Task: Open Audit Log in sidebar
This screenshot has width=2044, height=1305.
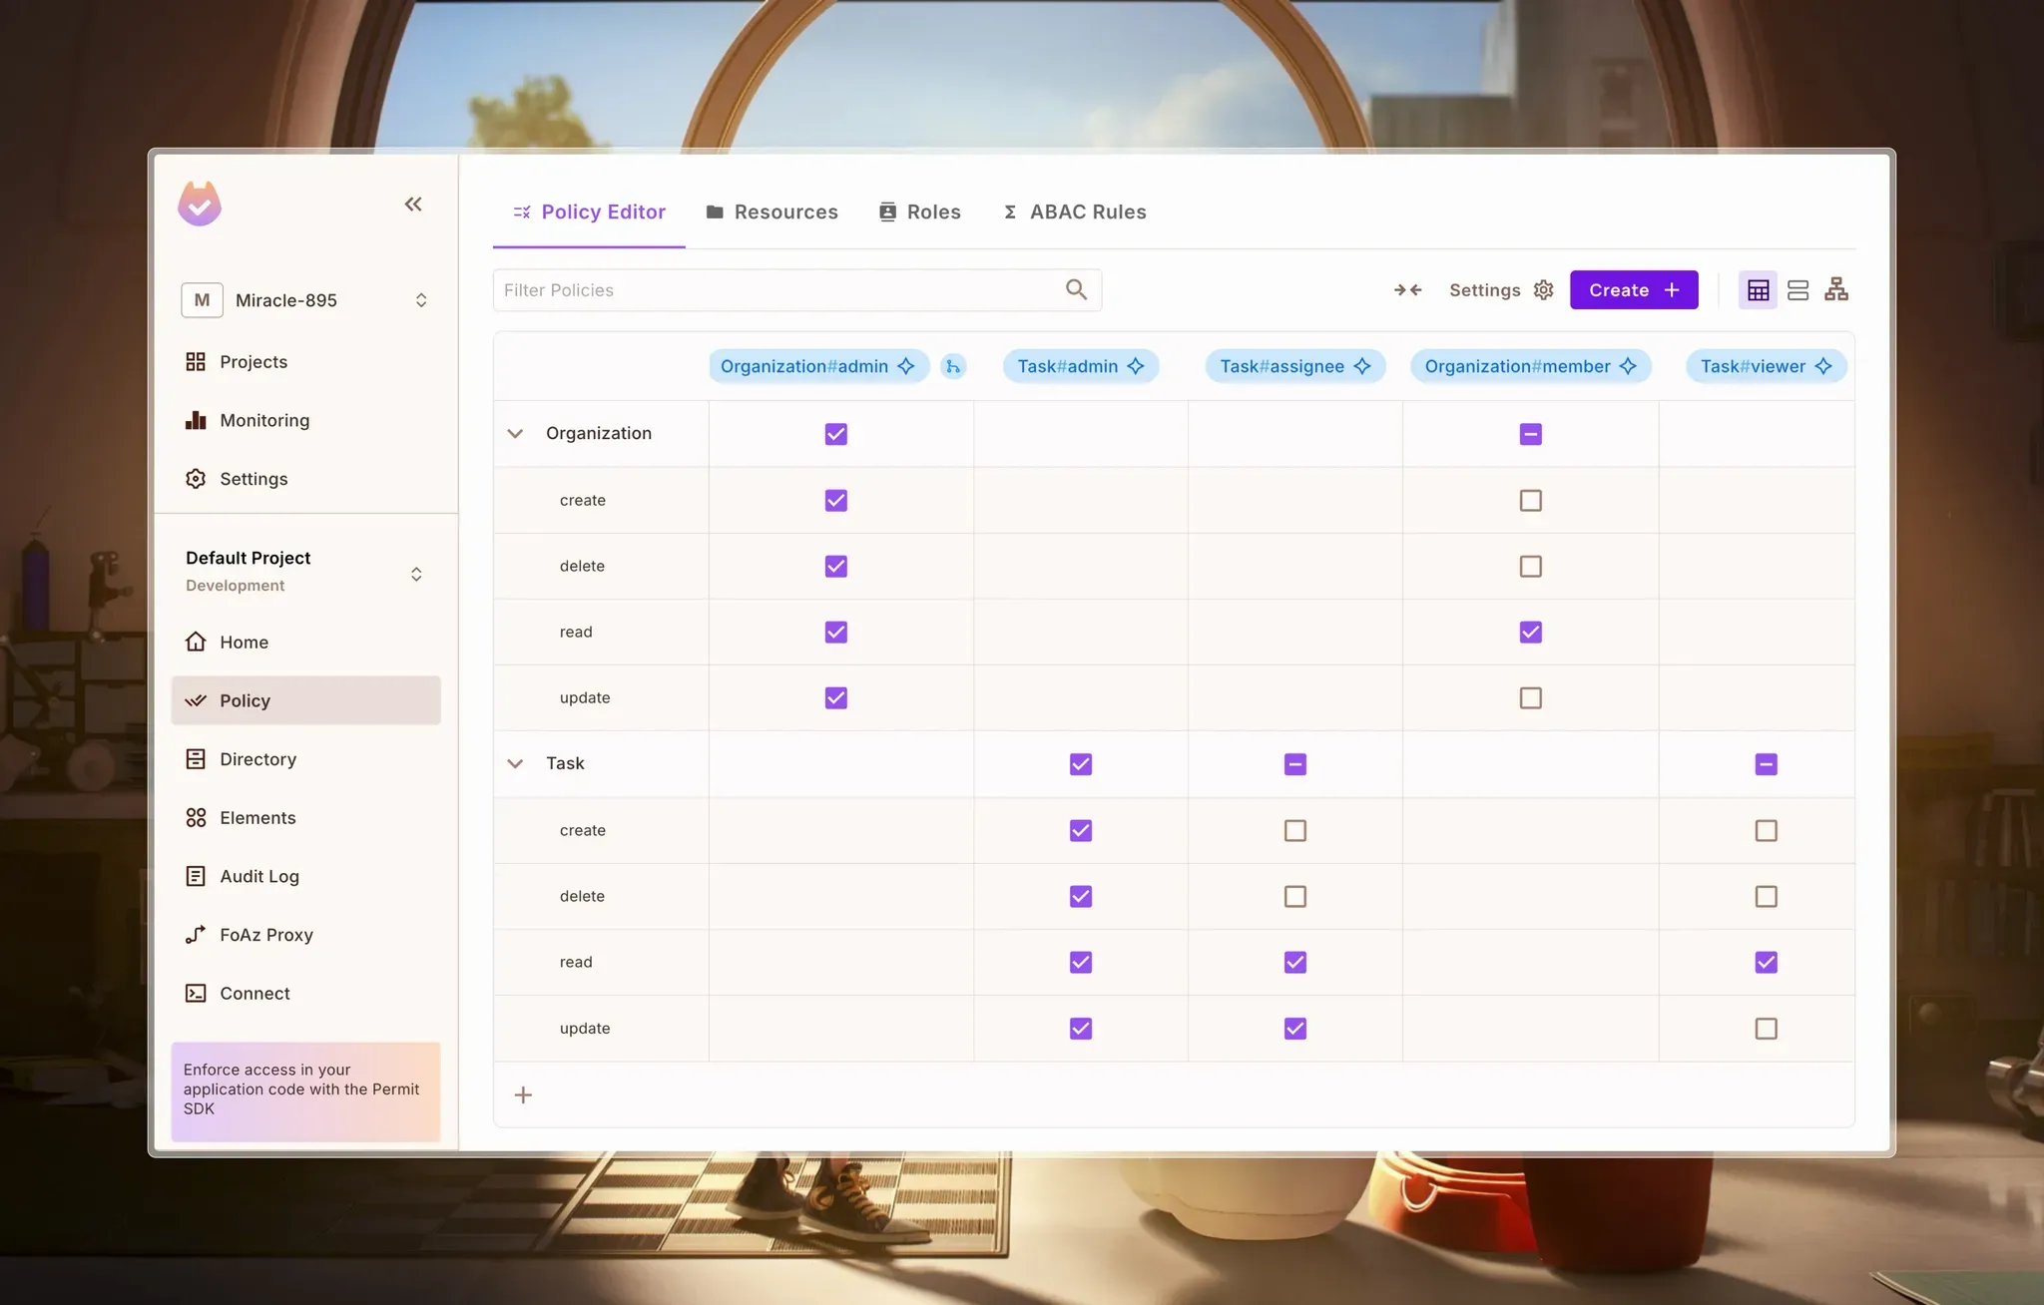Action: (259, 876)
